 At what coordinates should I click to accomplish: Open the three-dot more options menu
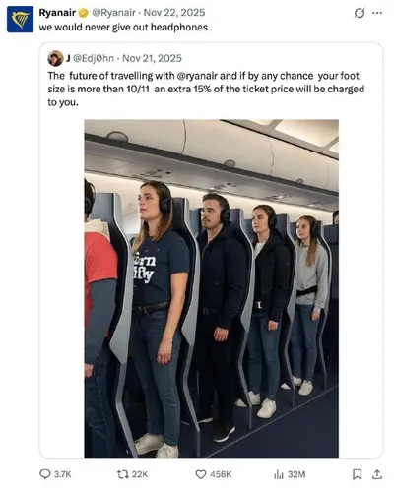click(x=377, y=13)
